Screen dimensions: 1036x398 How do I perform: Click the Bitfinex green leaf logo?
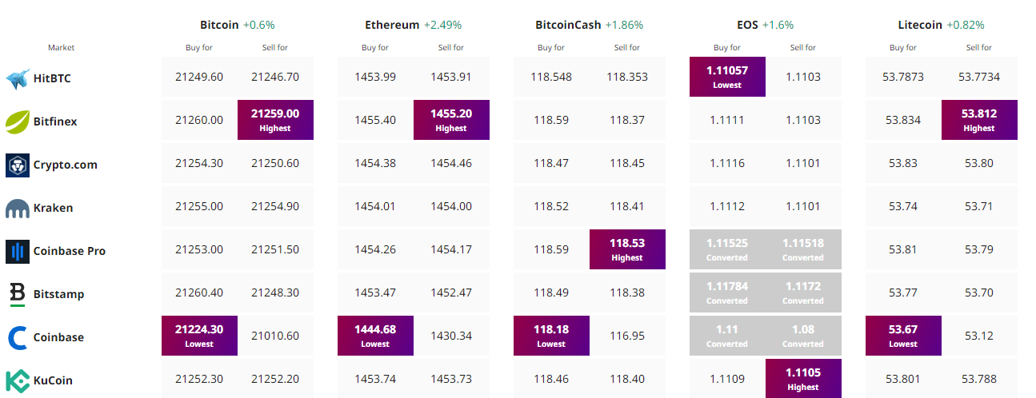[x=18, y=121]
